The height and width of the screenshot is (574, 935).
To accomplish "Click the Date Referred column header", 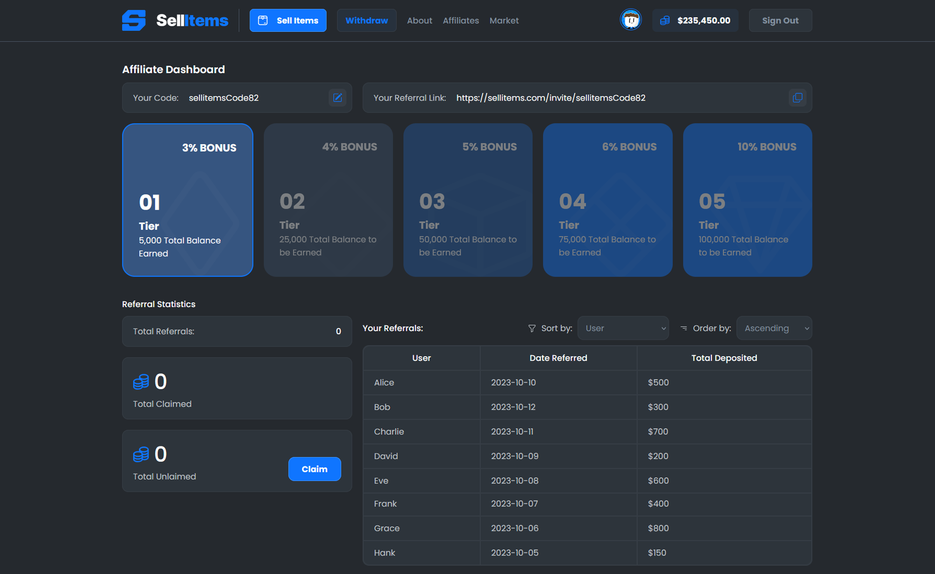I will [x=558, y=358].
